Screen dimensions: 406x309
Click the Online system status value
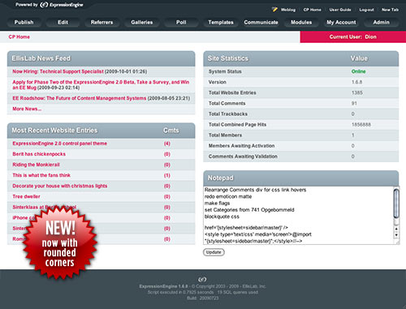pos(358,71)
